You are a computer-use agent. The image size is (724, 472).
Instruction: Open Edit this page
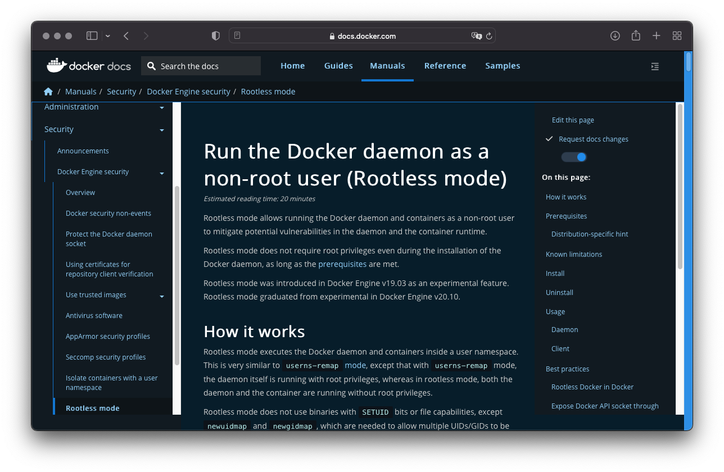(x=573, y=120)
